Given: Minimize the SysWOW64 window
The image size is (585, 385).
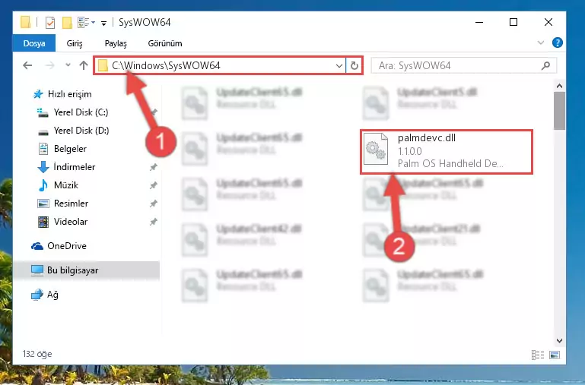Looking at the screenshot, I should coord(479,22).
